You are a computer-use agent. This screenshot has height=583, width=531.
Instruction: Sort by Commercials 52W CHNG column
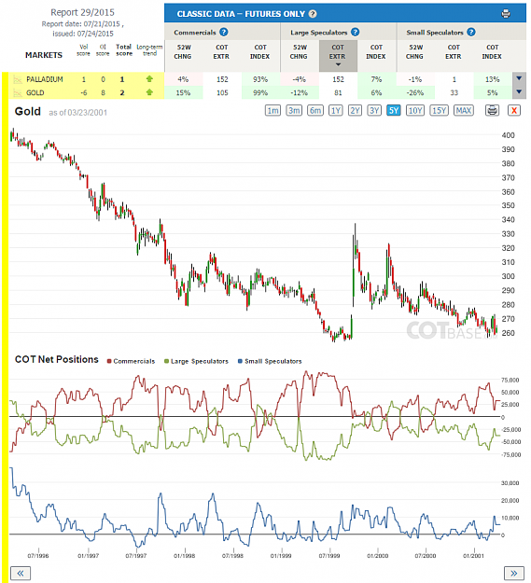[x=184, y=51]
